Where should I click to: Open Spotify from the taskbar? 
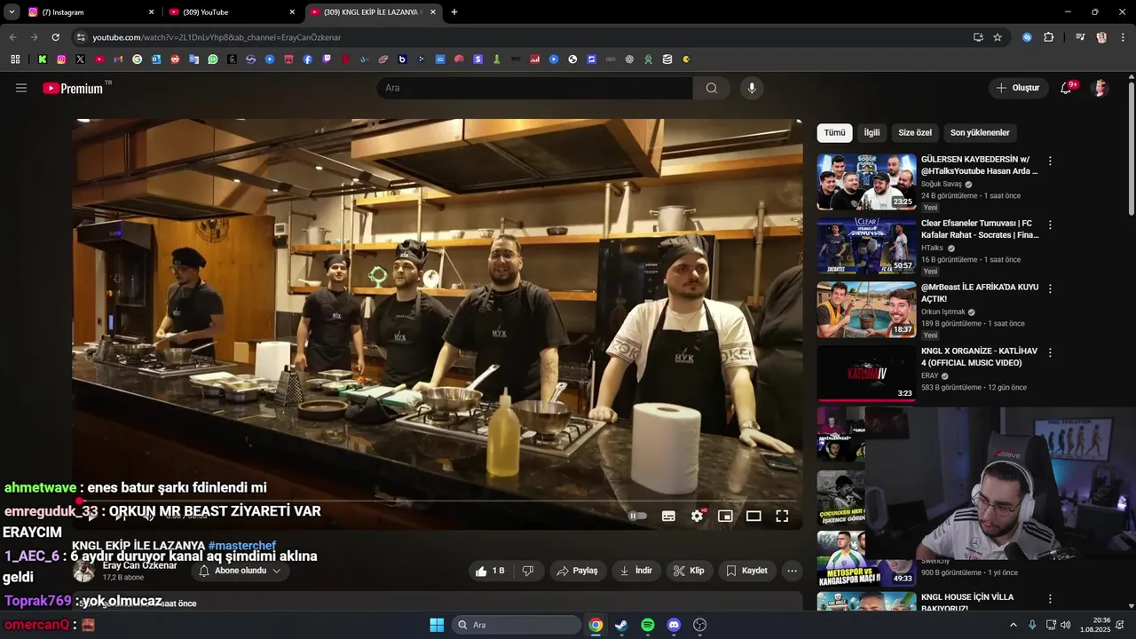click(648, 625)
